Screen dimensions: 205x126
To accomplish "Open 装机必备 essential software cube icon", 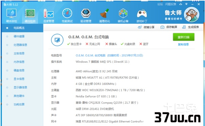I will [123, 13].
